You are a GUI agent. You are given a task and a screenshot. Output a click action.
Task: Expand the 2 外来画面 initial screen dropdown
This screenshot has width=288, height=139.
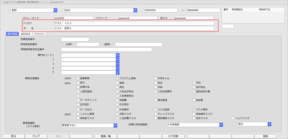coord(221,125)
